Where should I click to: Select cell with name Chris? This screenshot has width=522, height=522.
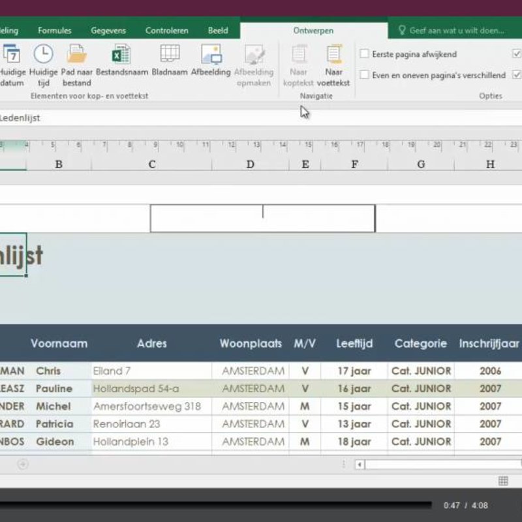click(59, 371)
